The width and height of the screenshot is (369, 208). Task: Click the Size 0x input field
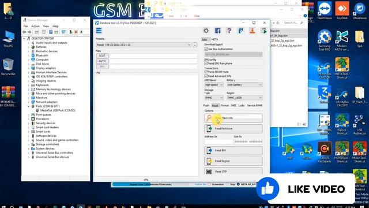[248, 142]
